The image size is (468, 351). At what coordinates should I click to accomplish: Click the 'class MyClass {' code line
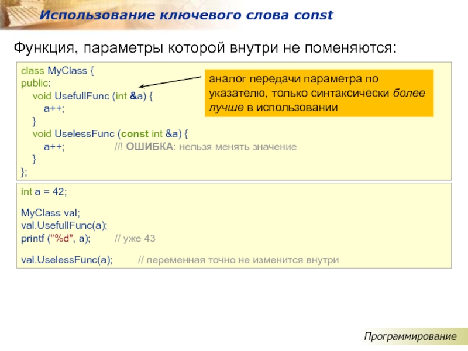(57, 71)
